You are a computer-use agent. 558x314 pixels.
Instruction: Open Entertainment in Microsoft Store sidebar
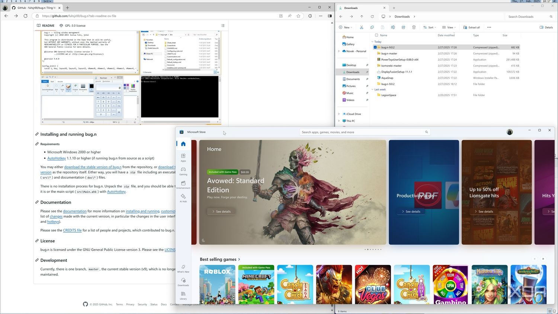pyautogui.click(x=183, y=185)
